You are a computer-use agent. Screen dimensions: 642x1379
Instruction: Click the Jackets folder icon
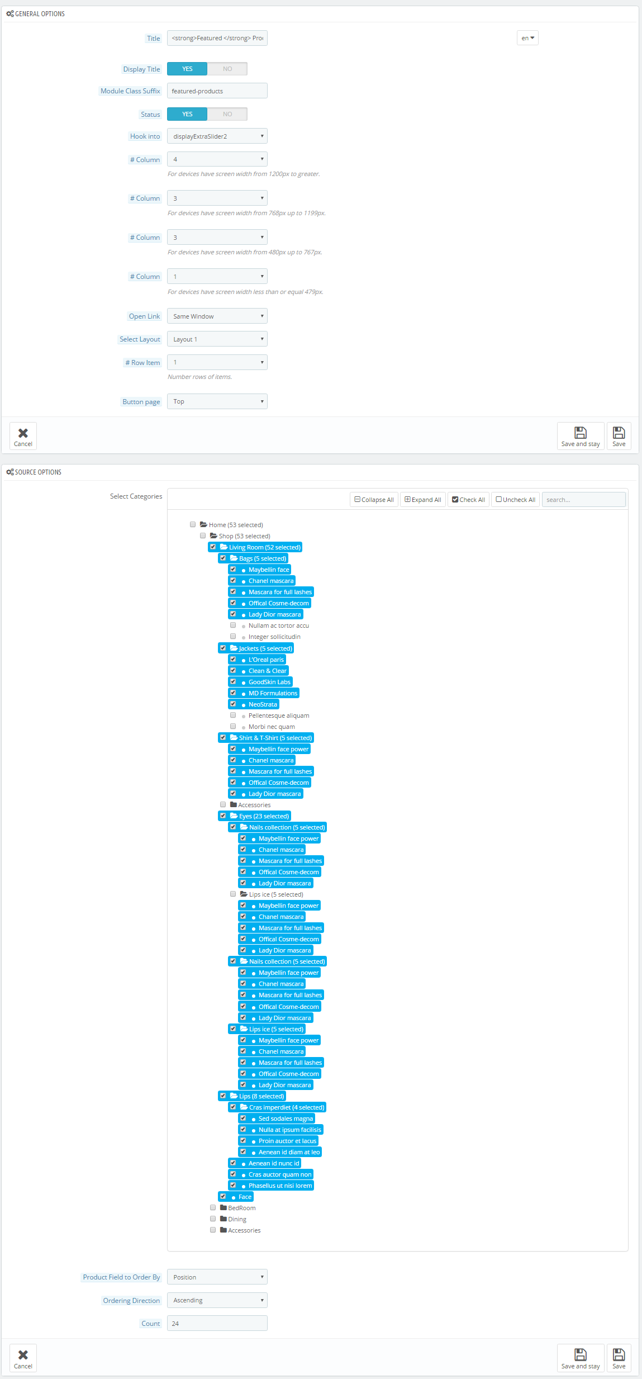click(x=234, y=648)
